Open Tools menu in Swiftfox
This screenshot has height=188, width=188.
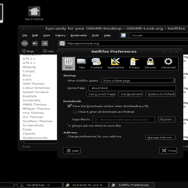[x=95, y=35]
